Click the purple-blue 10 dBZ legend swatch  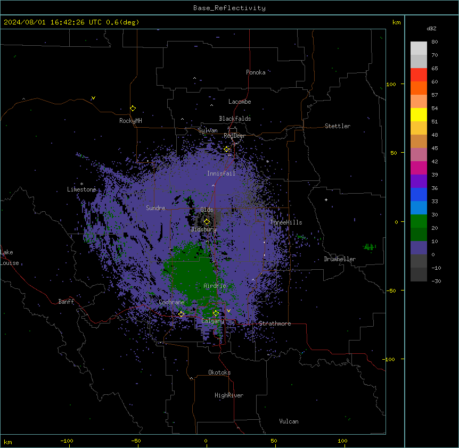(419, 248)
